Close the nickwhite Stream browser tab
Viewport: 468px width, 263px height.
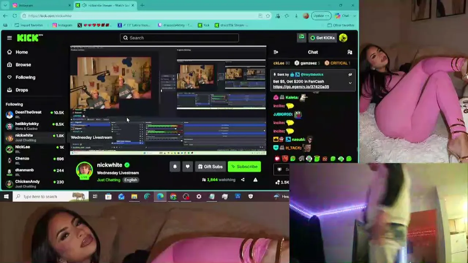[x=133, y=5]
